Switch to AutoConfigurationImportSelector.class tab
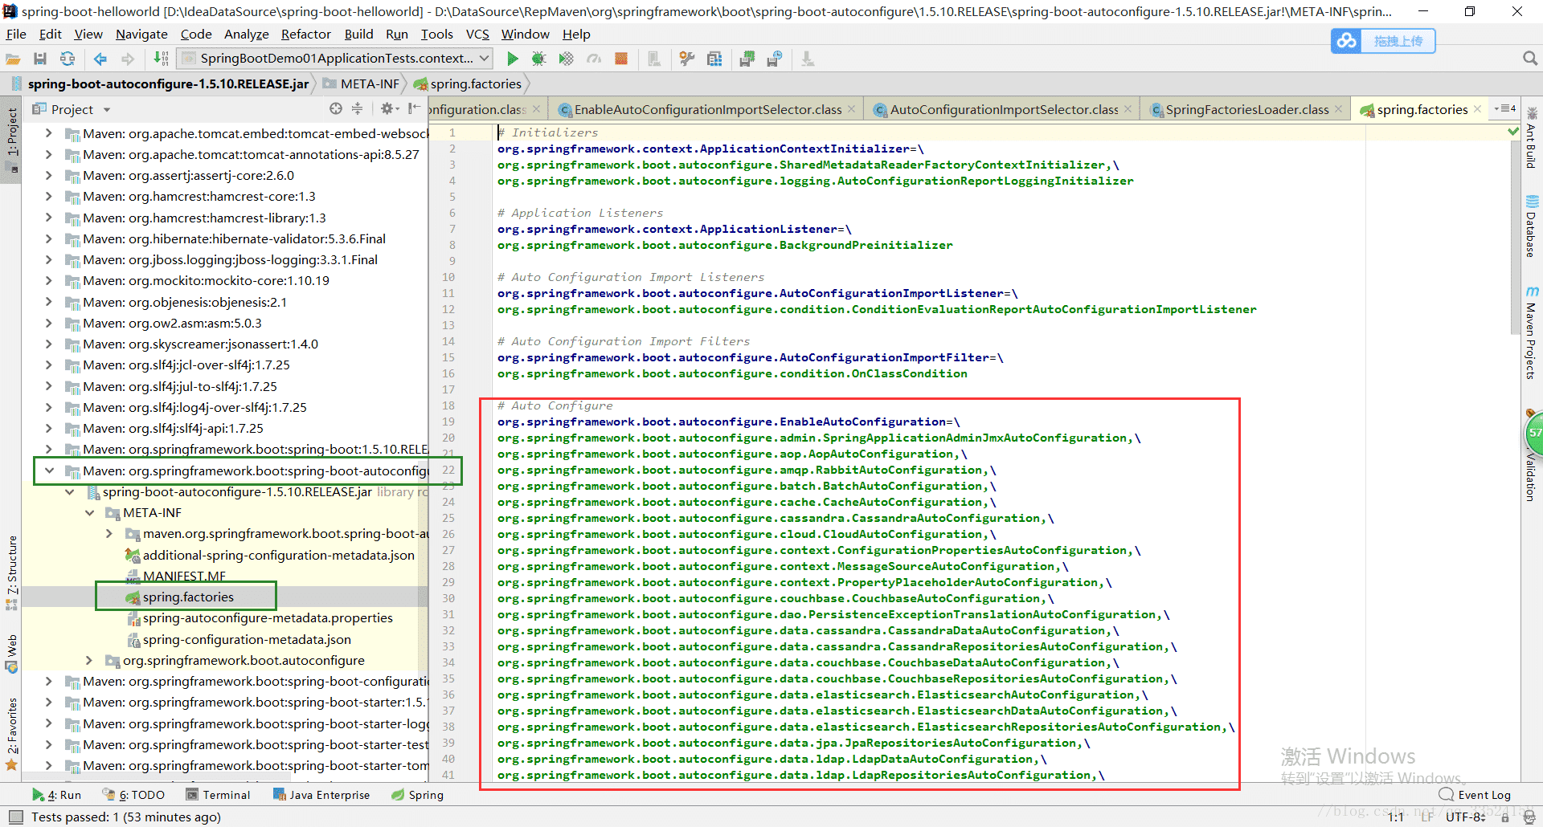 point(1004,110)
